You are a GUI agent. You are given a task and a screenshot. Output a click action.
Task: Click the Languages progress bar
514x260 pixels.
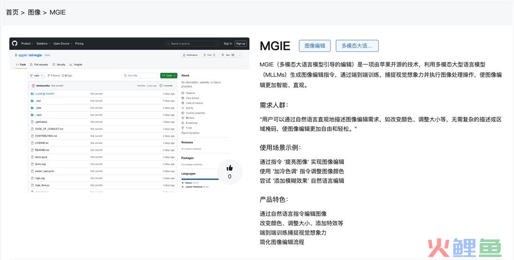pyautogui.click(x=199, y=179)
